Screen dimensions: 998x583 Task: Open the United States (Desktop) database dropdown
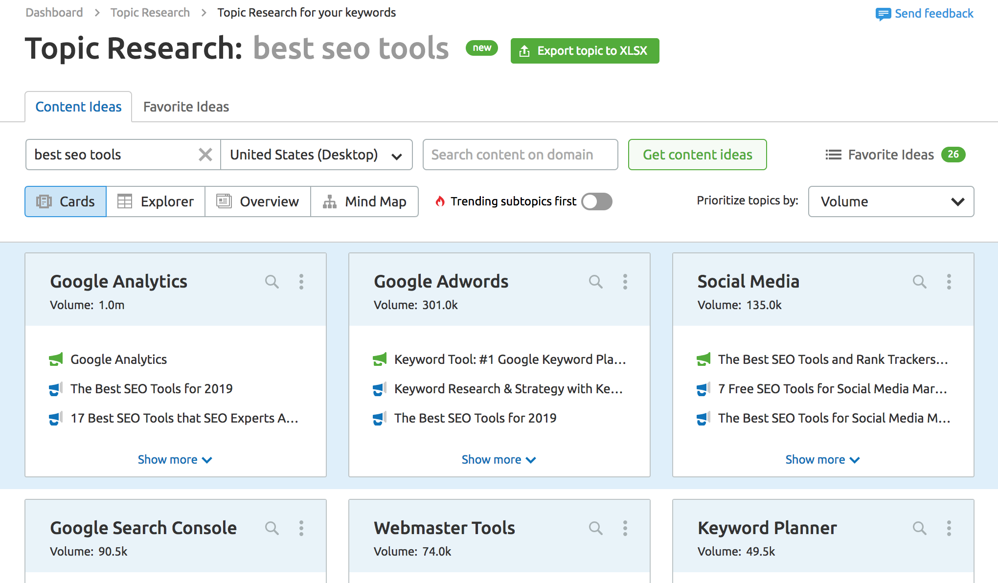316,155
